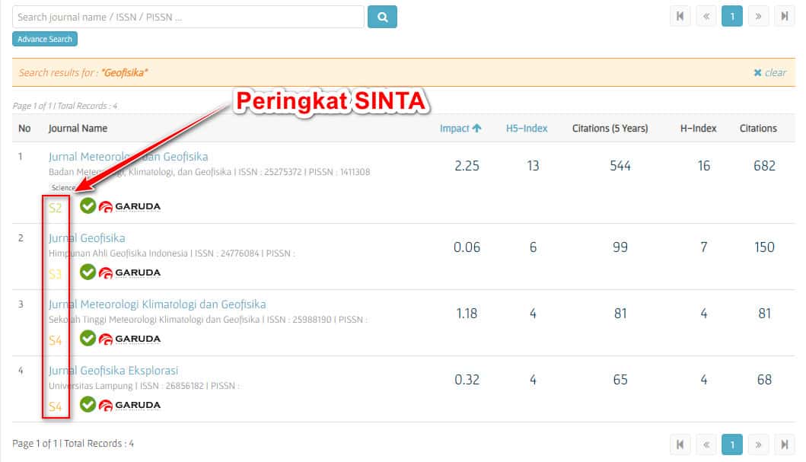Click the Science tag under first journal
806x462 pixels.
click(x=62, y=187)
